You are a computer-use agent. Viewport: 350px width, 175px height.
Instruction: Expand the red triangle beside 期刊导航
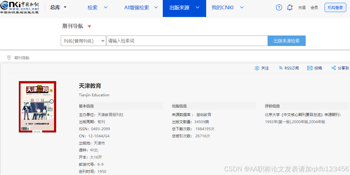click(90, 27)
